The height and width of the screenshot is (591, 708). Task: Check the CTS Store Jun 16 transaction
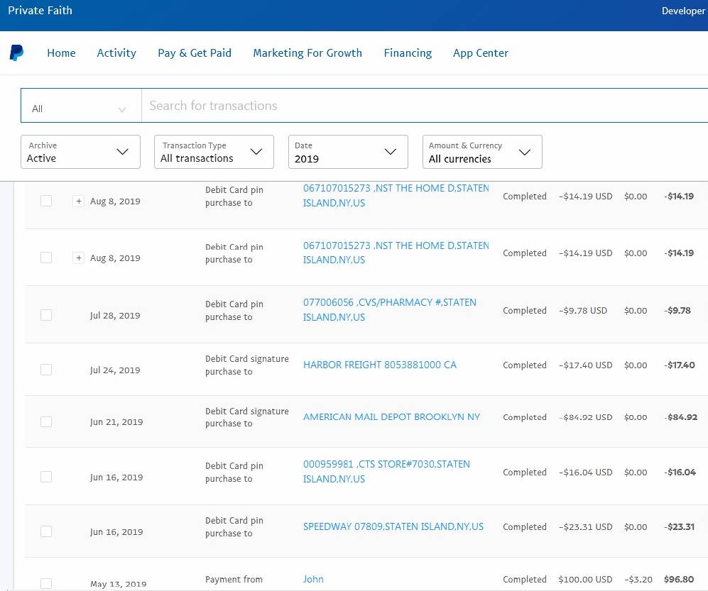pos(46,477)
